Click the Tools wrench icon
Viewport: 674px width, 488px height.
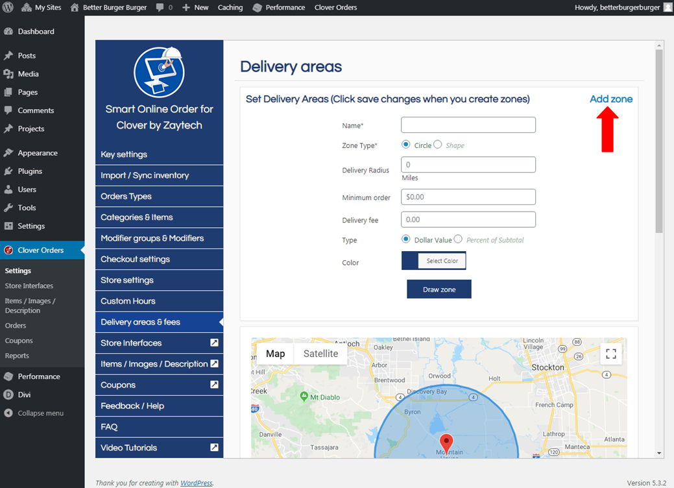point(8,208)
